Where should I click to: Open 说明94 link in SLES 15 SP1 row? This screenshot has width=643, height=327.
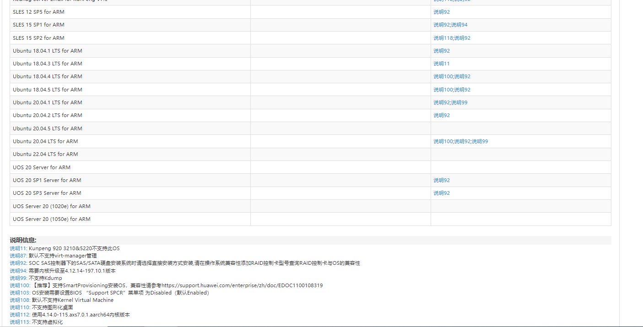tap(459, 25)
